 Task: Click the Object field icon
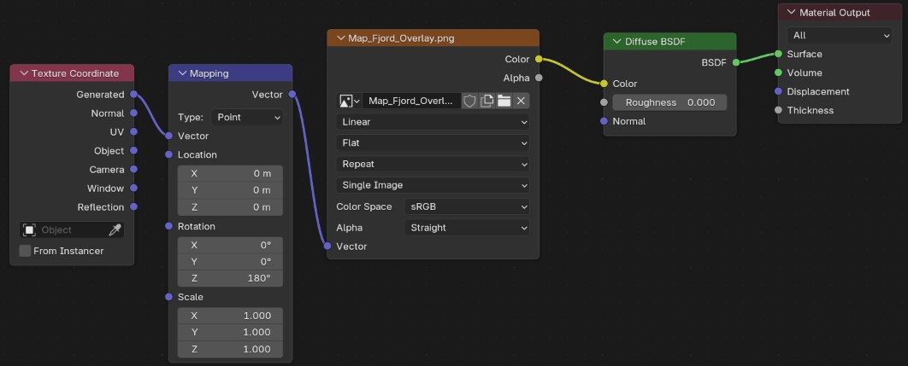click(x=30, y=230)
